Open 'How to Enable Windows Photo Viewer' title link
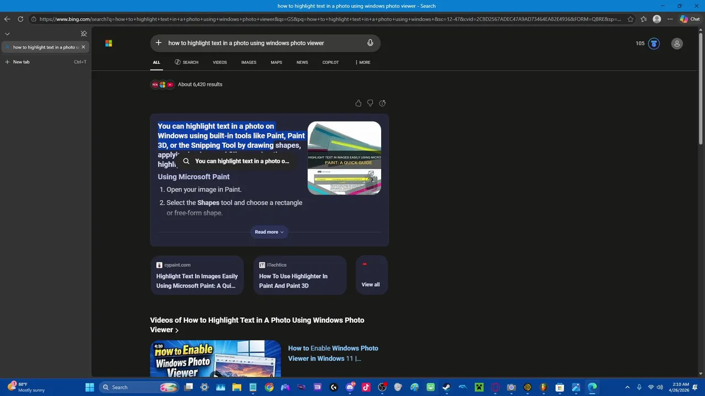Viewport: 705px width, 396px height. tap(333, 353)
